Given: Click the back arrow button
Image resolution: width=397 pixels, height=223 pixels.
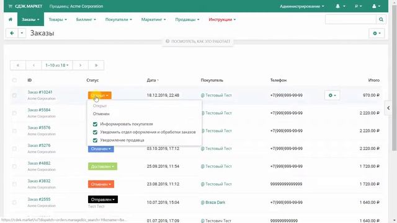Looking at the screenshot, I should [12, 33].
